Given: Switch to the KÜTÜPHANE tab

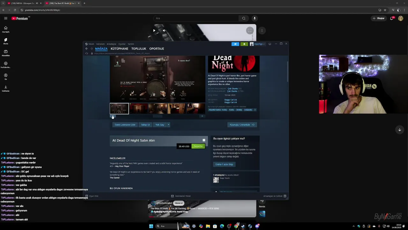Looking at the screenshot, I should [120, 49].
